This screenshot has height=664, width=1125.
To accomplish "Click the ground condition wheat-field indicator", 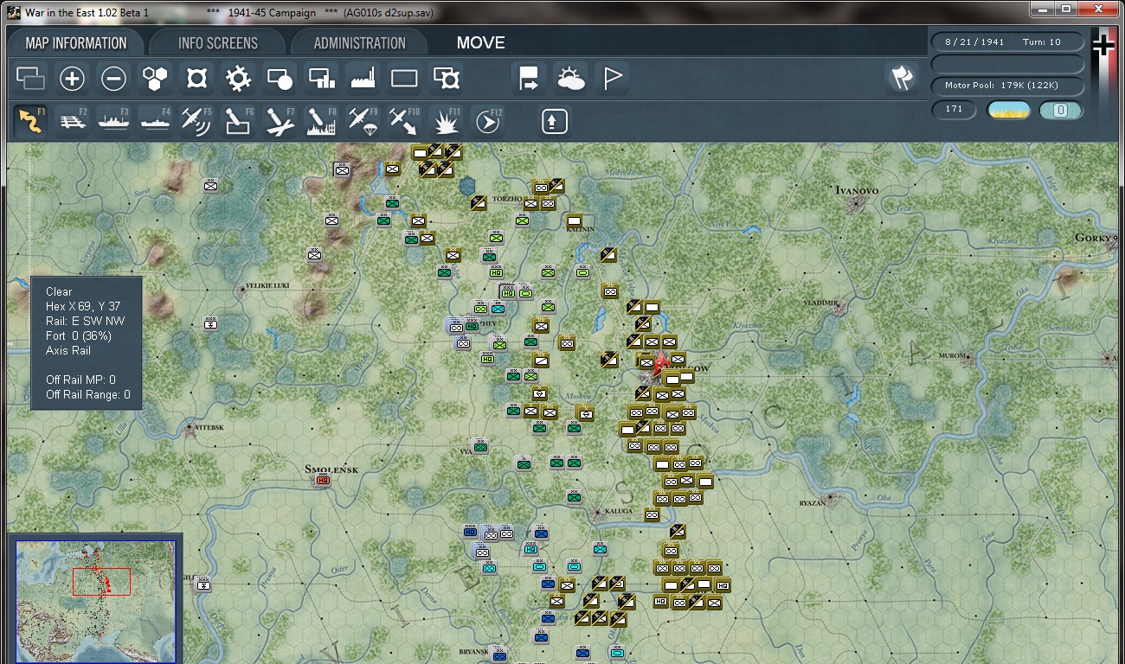I will click(1008, 110).
